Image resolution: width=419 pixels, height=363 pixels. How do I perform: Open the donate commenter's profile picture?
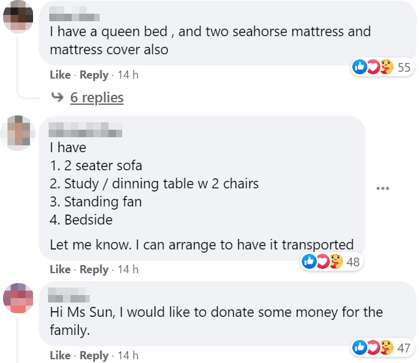point(17,298)
